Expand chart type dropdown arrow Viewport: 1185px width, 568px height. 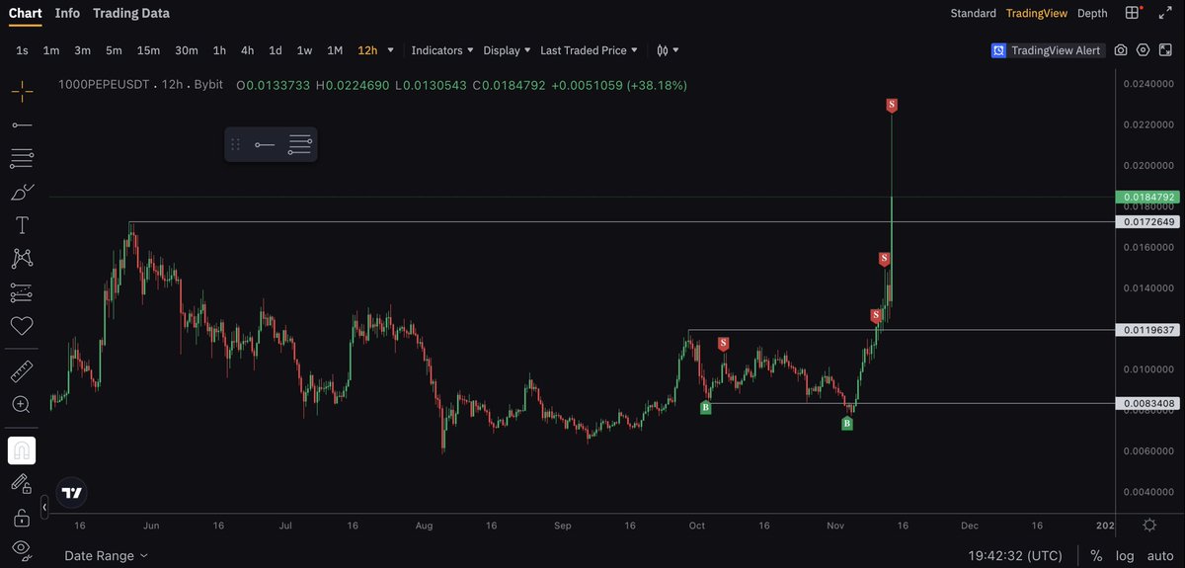[675, 50]
